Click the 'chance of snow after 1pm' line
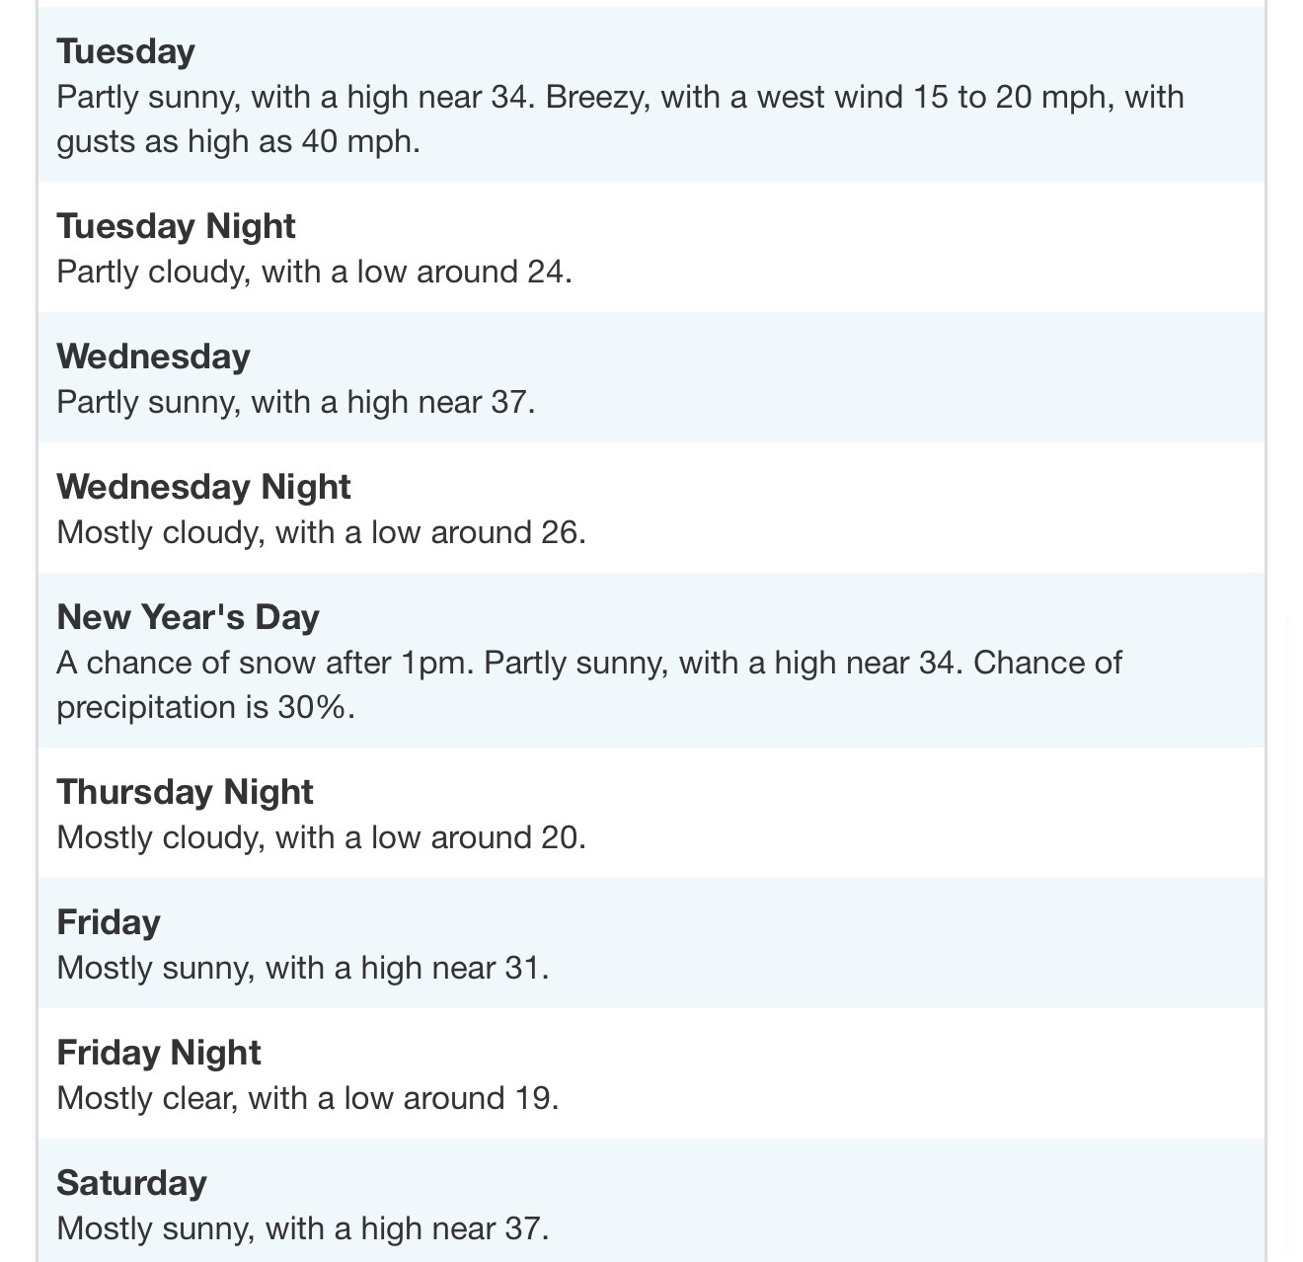This screenshot has height=1262, width=1303. click(x=588, y=663)
